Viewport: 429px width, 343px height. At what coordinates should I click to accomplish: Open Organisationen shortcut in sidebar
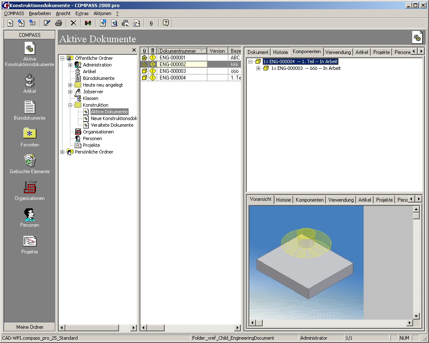pyautogui.click(x=30, y=191)
